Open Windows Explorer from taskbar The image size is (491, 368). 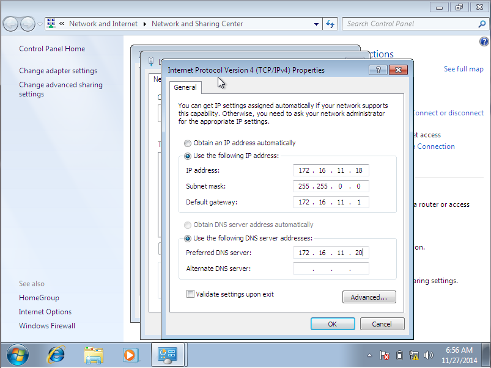tap(94, 355)
